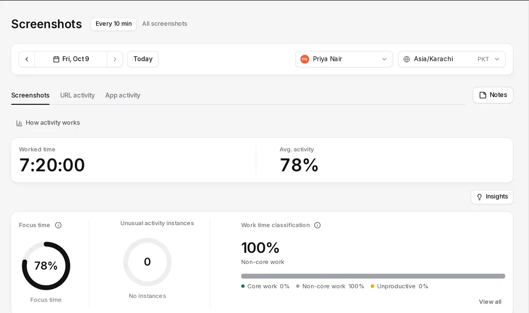Viewport: 529px width, 313px height.
Task: Go to previous day with left chevron
Action: point(27,59)
